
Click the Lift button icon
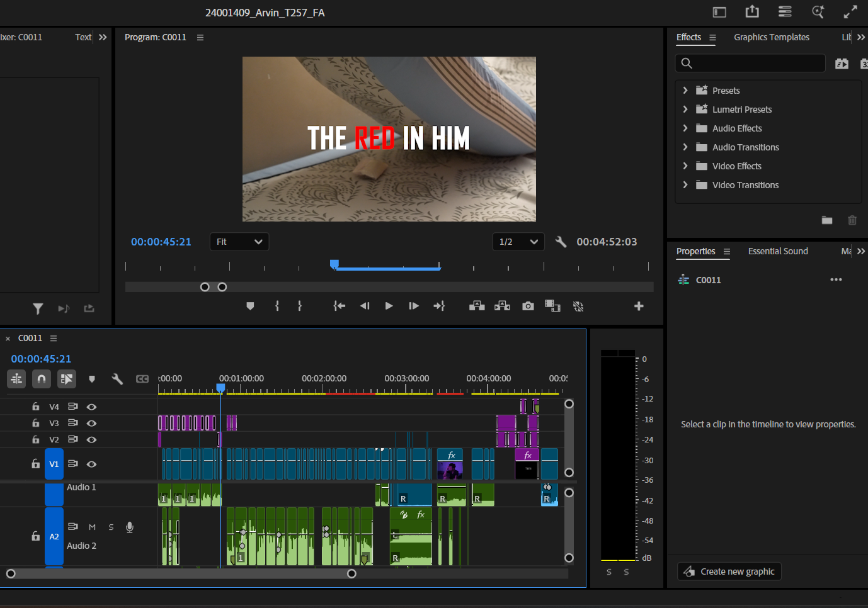coord(477,306)
